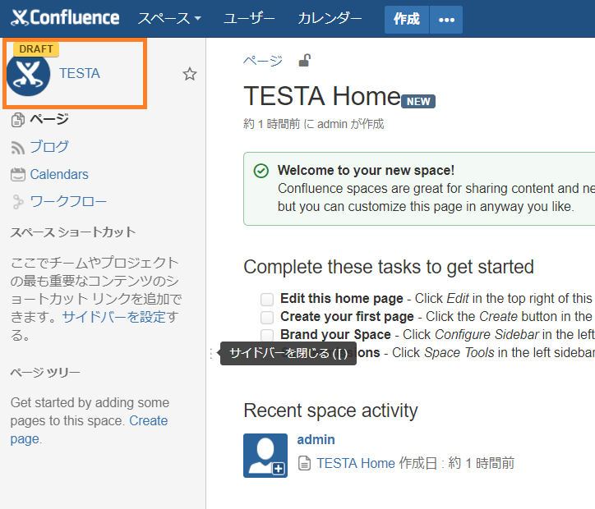595x509 pixels.
Task: Click the TESTA Home page title
Action: click(322, 96)
